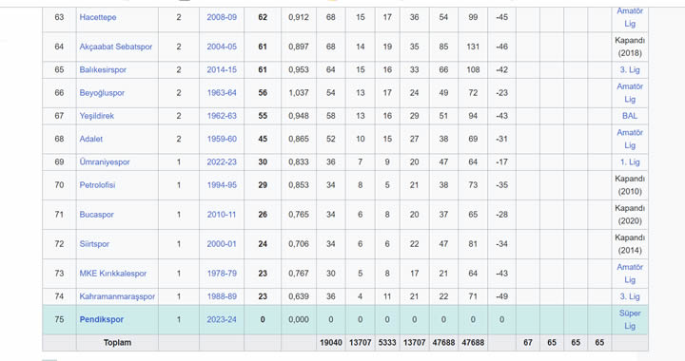The image size is (685, 361).
Task: Open the Hacettepe team link
Action: pyautogui.click(x=98, y=17)
